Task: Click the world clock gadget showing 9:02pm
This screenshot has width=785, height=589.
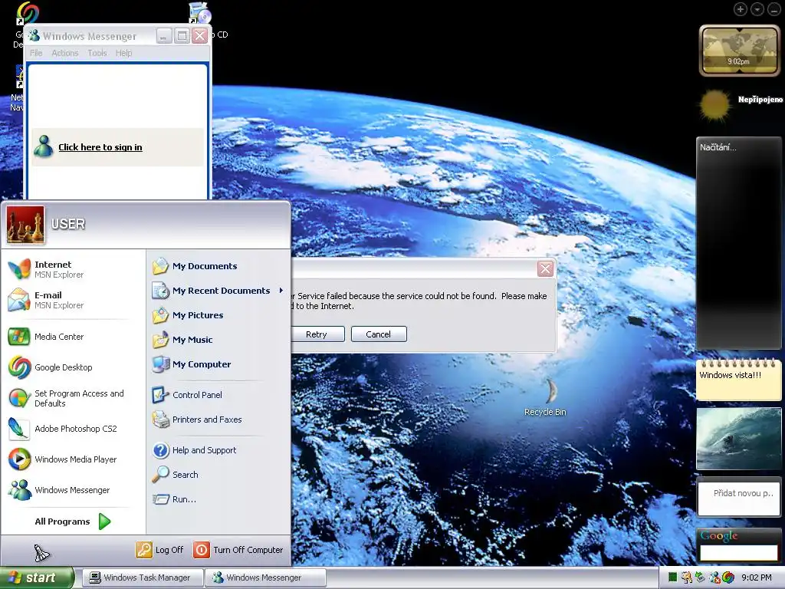Action: click(739, 51)
